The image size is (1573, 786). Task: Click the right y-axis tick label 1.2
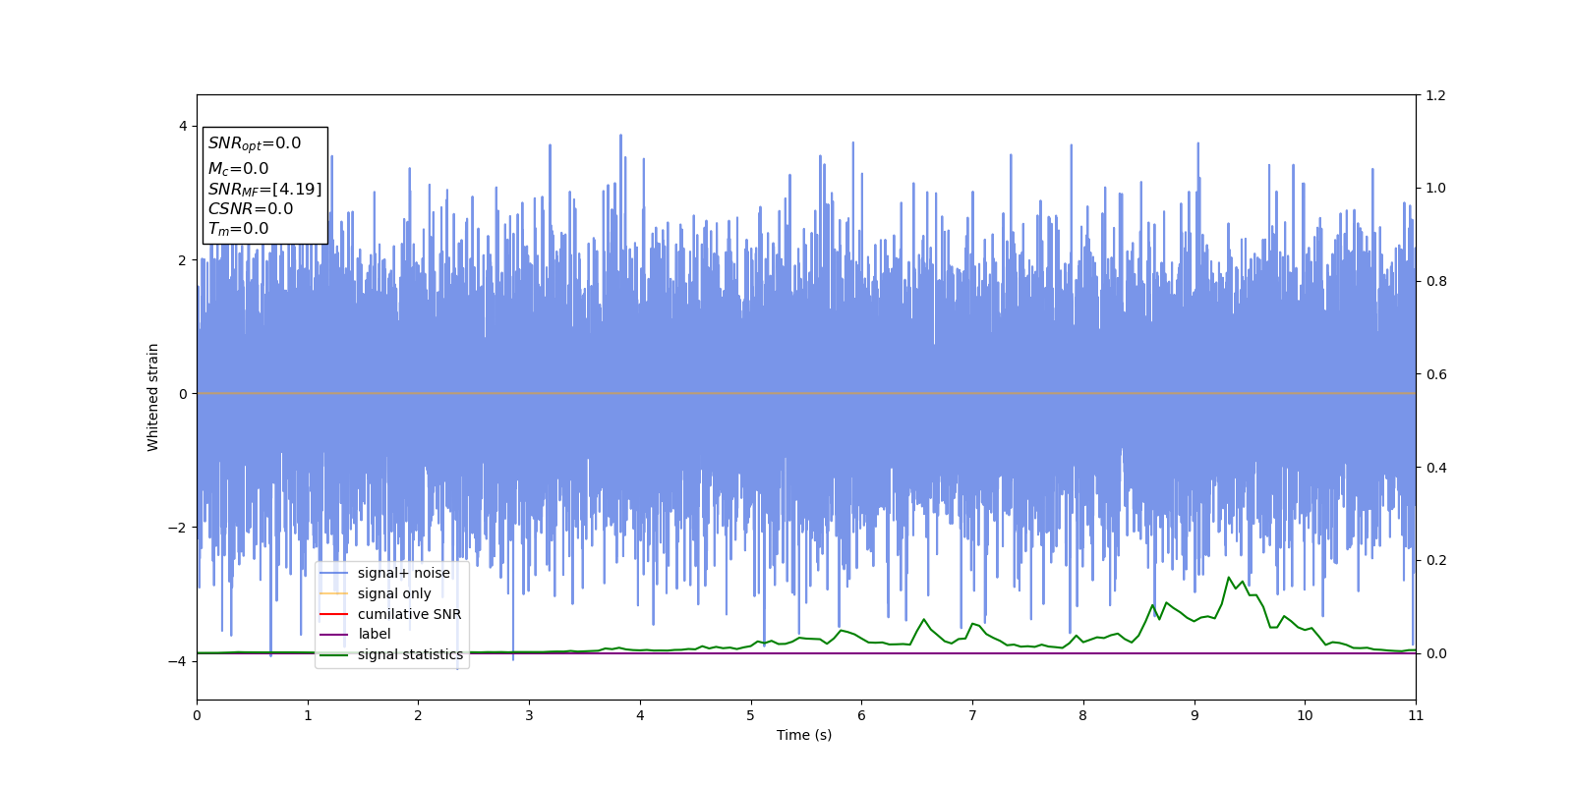(x=1436, y=95)
